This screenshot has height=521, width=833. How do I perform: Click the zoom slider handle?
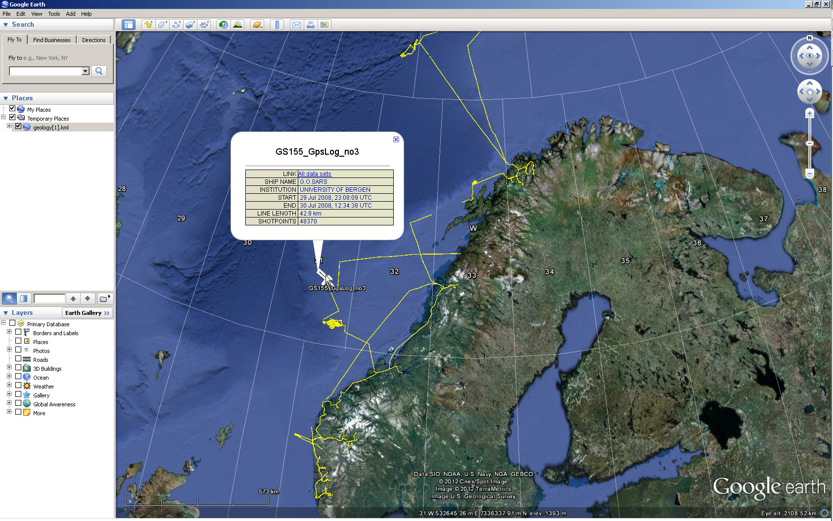[810, 143]
